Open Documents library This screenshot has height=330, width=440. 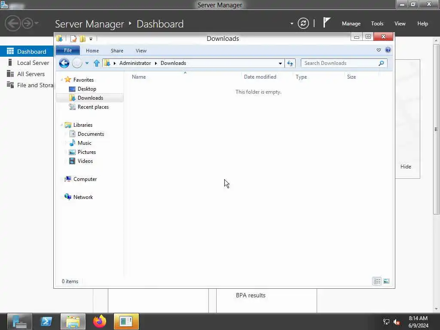(91, 134)
